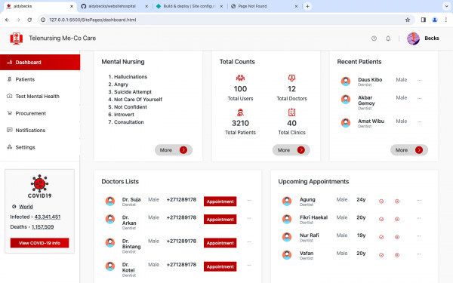Open the notification bell icon
Viewport: 453px width, 283px height.
388,38
